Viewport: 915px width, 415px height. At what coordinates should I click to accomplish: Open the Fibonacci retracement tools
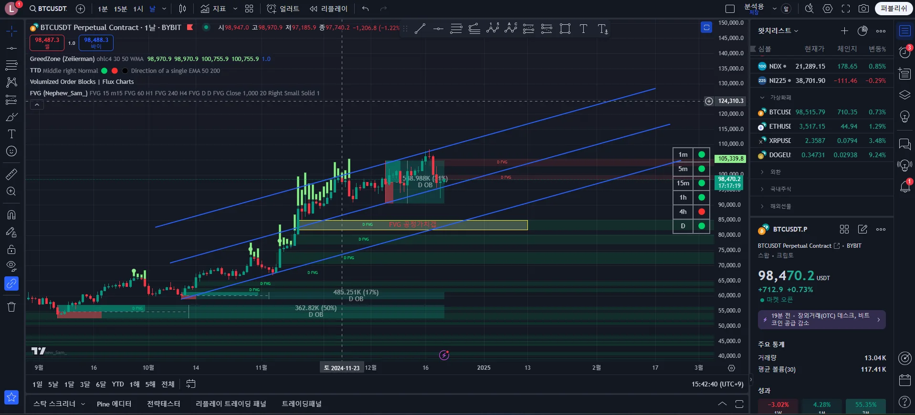[11, 65]
